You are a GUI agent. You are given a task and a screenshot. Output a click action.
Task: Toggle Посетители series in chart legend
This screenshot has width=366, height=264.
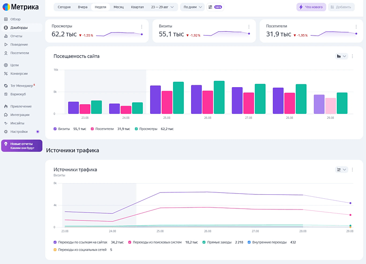click(x=92, y=129)
